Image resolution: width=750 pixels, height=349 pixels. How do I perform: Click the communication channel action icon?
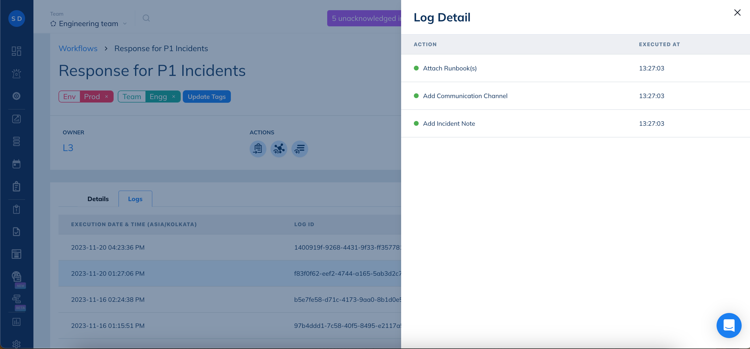[x=279, y=149]
